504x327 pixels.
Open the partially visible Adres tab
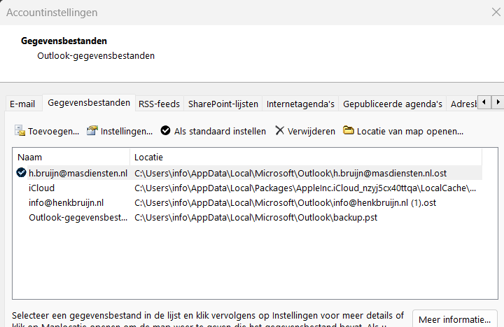point(463,104)
